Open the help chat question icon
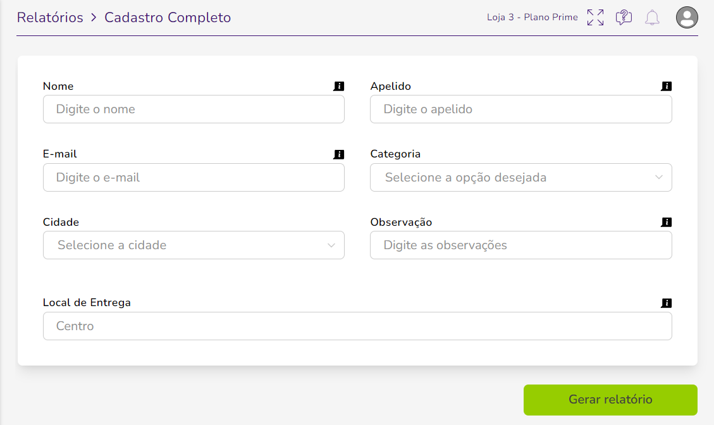 coord(624,17)
